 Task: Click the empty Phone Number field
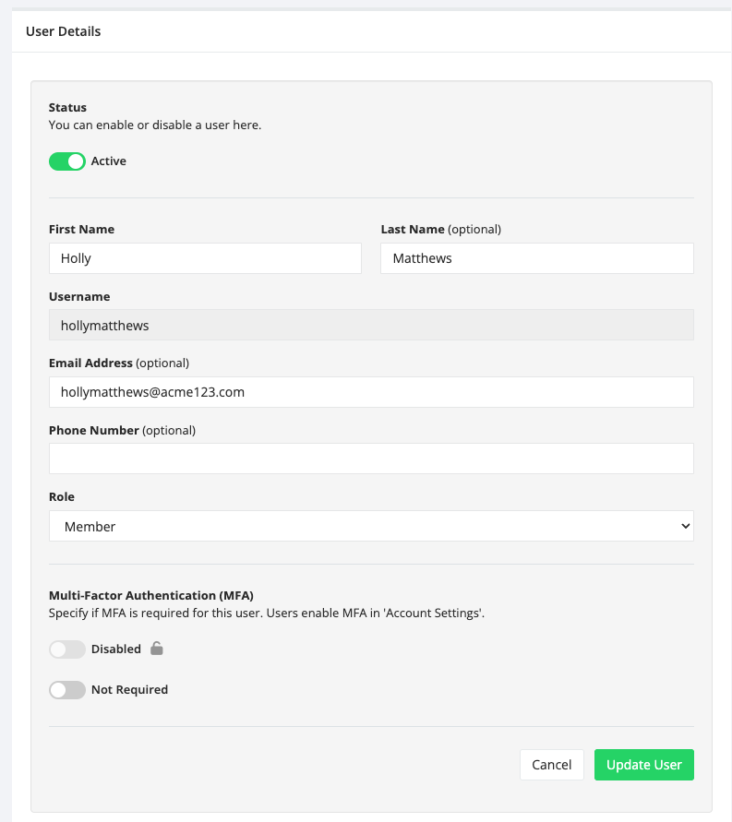371,459
